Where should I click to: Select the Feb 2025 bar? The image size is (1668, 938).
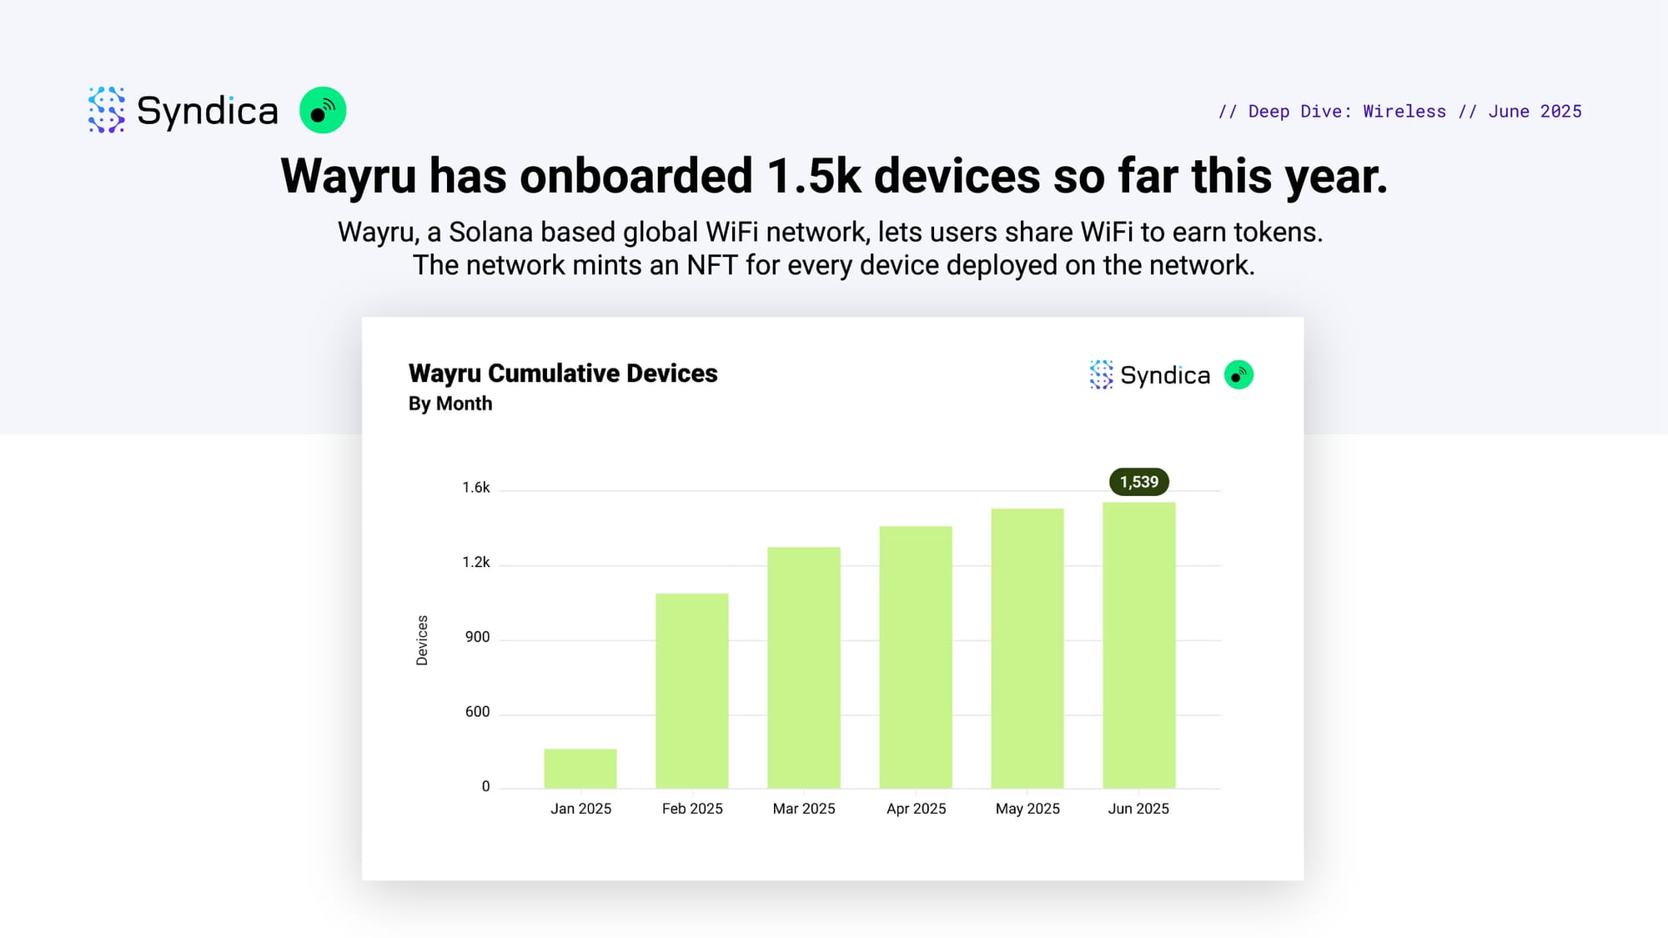[691, 690]
